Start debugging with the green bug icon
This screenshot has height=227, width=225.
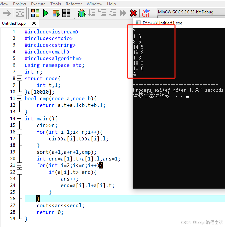[x=82, y=13]
